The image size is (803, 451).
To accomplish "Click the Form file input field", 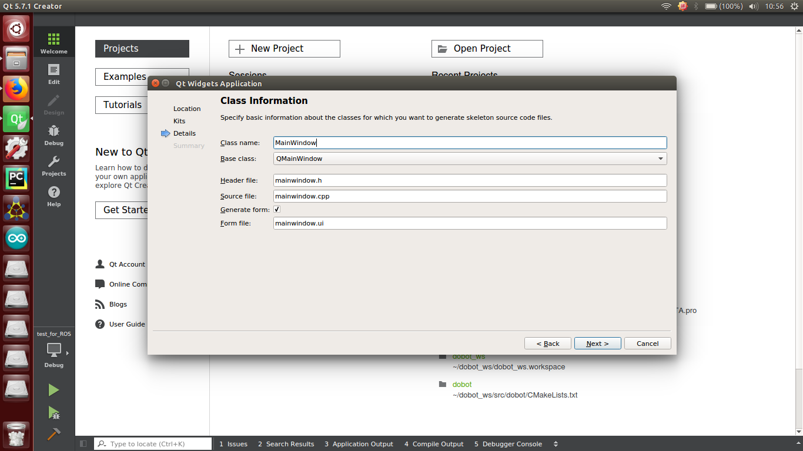I will coord(470,223).
